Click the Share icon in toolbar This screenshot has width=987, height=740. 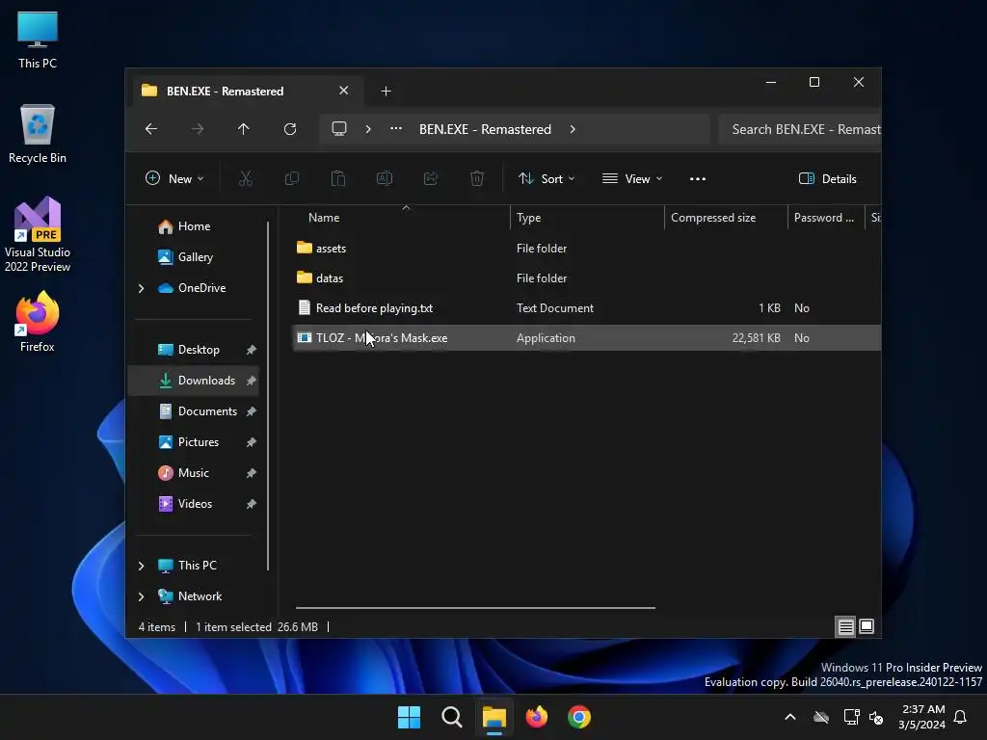(x=431, y=178)
